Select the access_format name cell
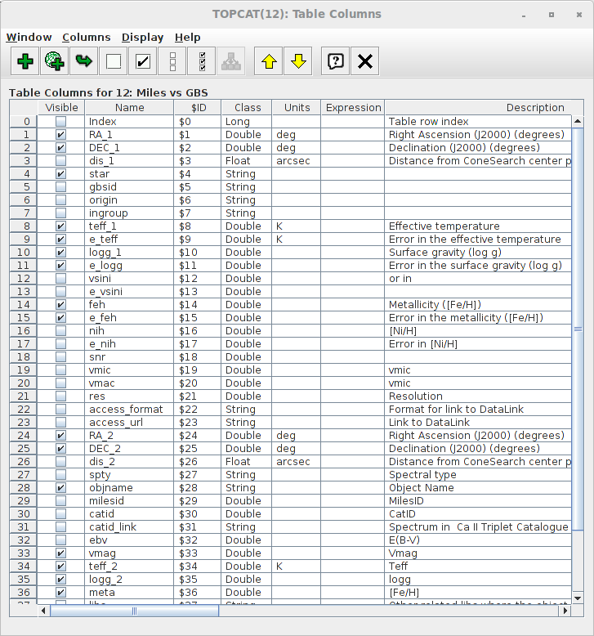The width and height of the screenshot is (594, 636). [129, 410]
